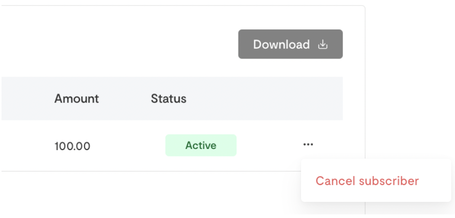Click gray header space between Amount and Status
The width and height of the screenshot is (455, 218).
[x=125, y=98]
